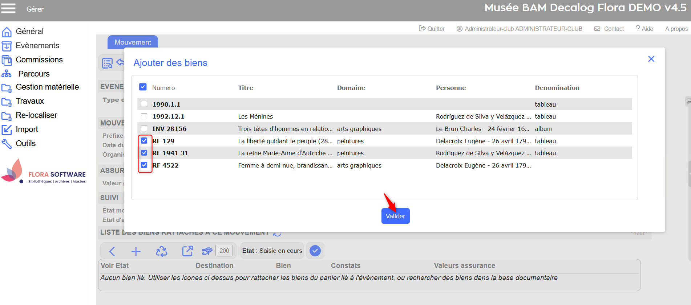Screen dimensions: 691x305
Task: Open the Aide help link
Action: [644, 29]
